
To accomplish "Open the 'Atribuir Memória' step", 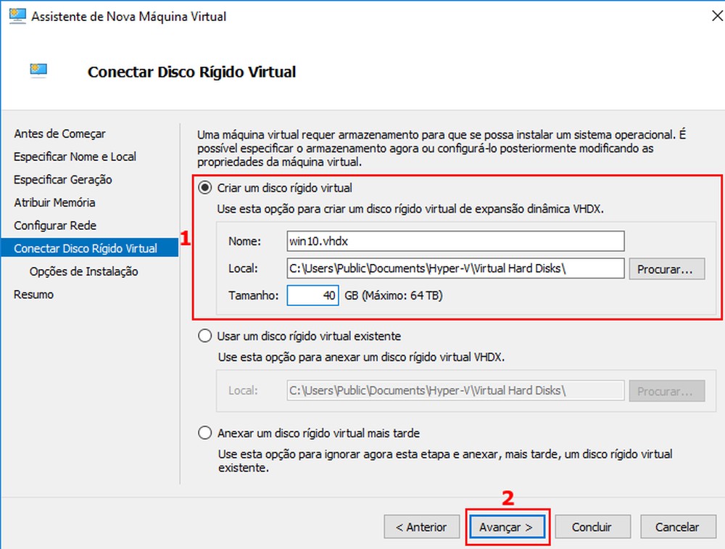I will click(54, 202).
